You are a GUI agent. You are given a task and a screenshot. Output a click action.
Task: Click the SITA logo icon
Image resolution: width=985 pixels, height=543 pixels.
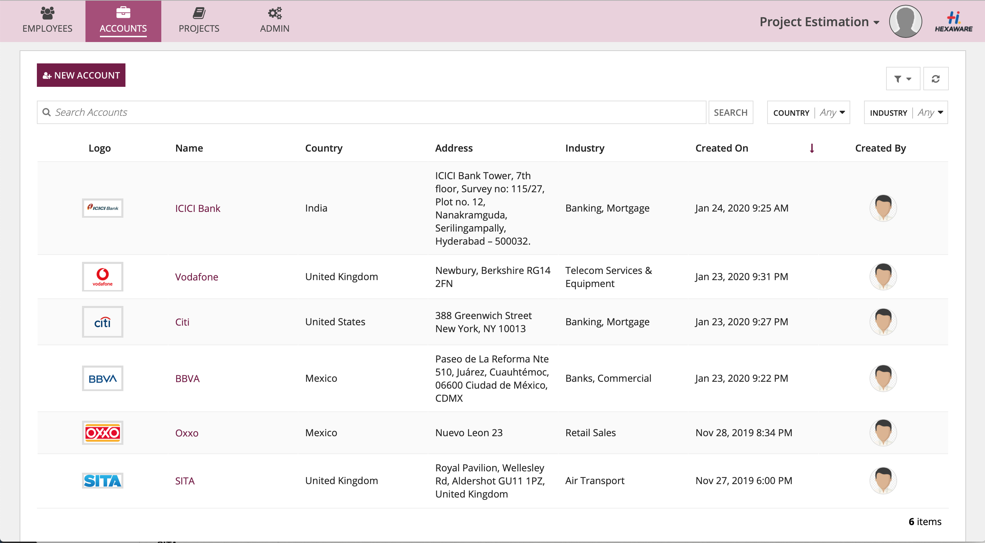click(102, 481)
